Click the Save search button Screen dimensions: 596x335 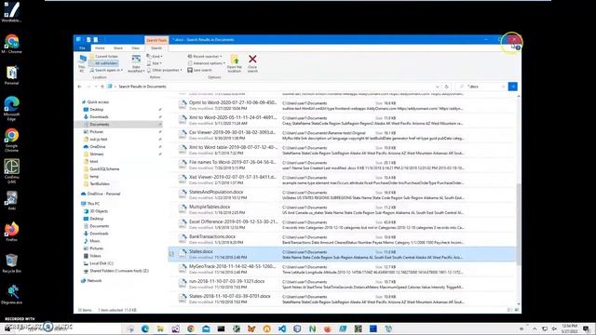[x=200, y=71]
